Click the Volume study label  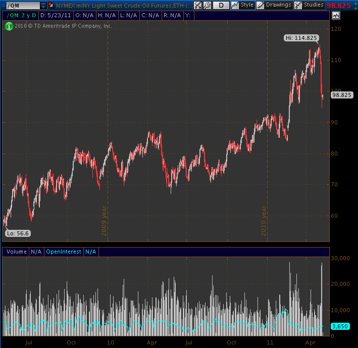point(15,252)
